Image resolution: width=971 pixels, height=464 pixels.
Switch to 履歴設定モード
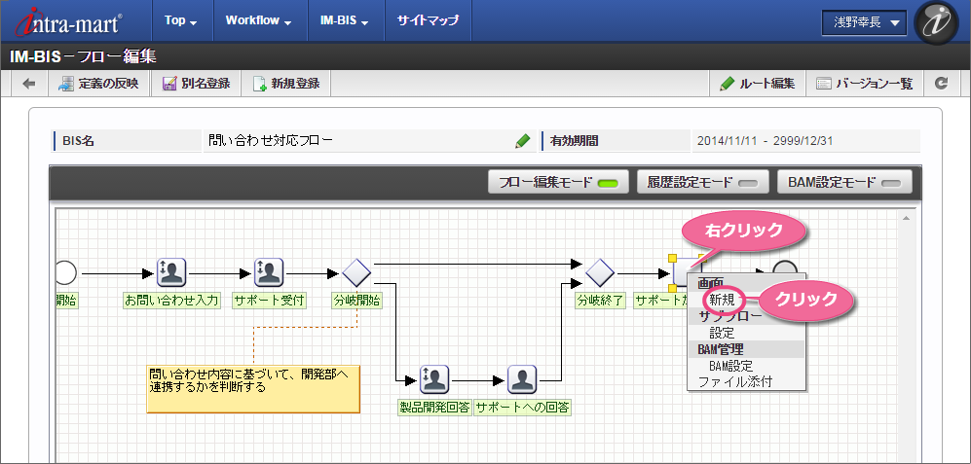(x=703, y=182)
